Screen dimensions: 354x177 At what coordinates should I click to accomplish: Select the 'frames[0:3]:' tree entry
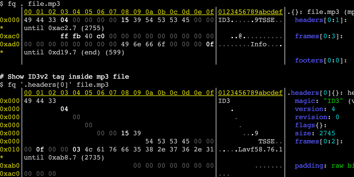pyautogui.click(x=319, y=36)
